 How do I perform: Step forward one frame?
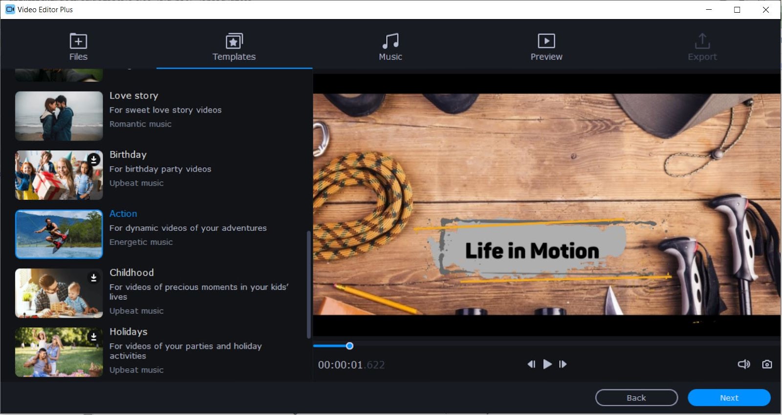563,364
